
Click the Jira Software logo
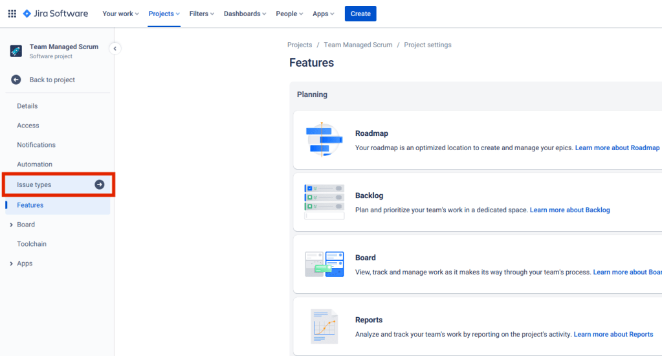pos(55,14)
